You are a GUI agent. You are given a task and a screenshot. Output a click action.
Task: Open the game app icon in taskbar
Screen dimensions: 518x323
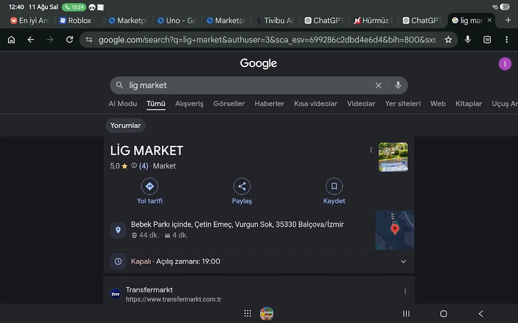266,314
